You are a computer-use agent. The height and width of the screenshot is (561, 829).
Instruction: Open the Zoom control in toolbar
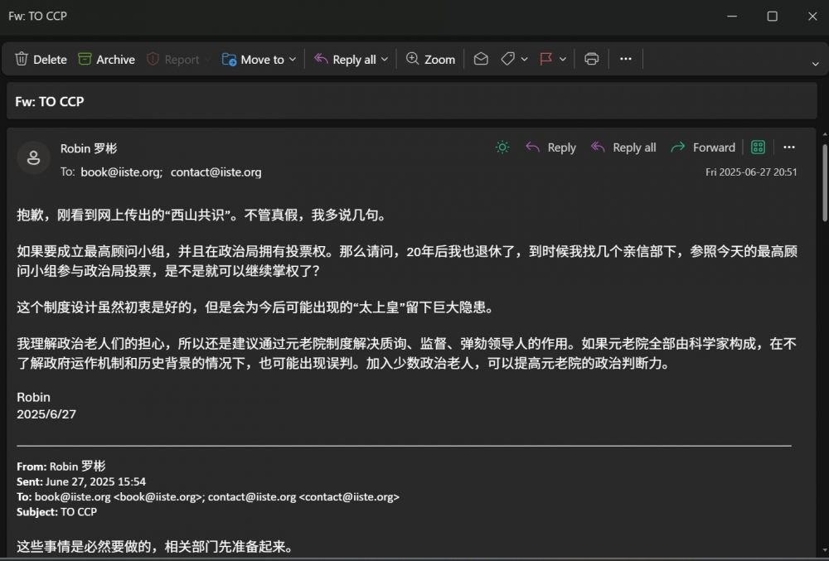pos(430,60)
